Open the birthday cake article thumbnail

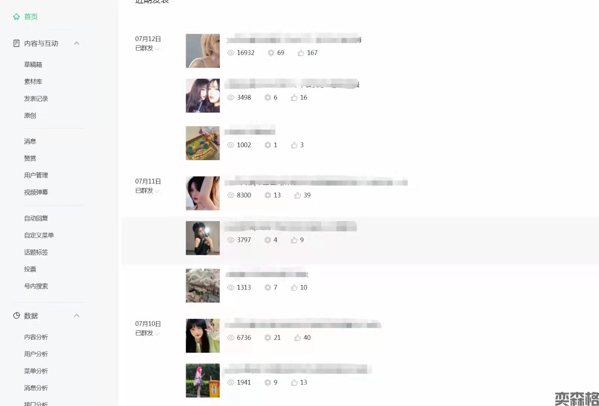pyautogui.click(x=203, y=143)
